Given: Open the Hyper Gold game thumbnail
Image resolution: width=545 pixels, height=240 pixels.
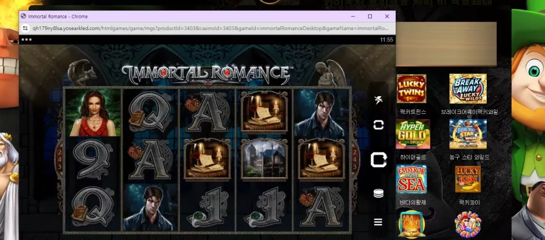Looking at the screenshot, I should [x=412, y=134].
